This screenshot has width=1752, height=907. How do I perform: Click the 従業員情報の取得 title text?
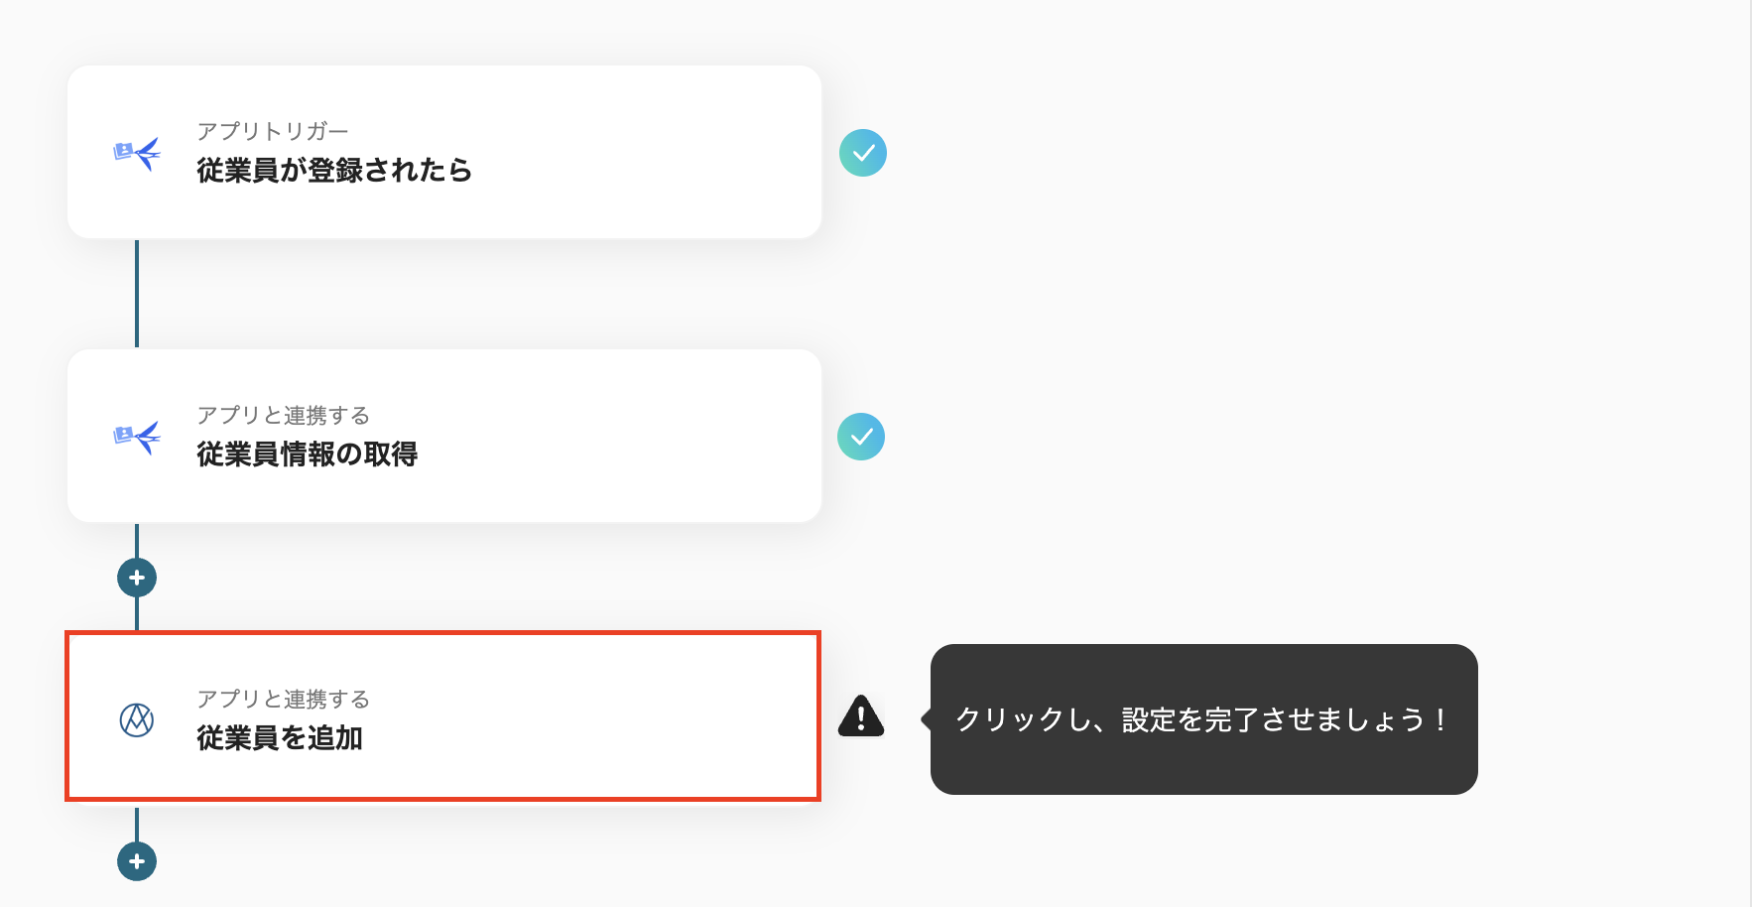(x=308, y=454)
